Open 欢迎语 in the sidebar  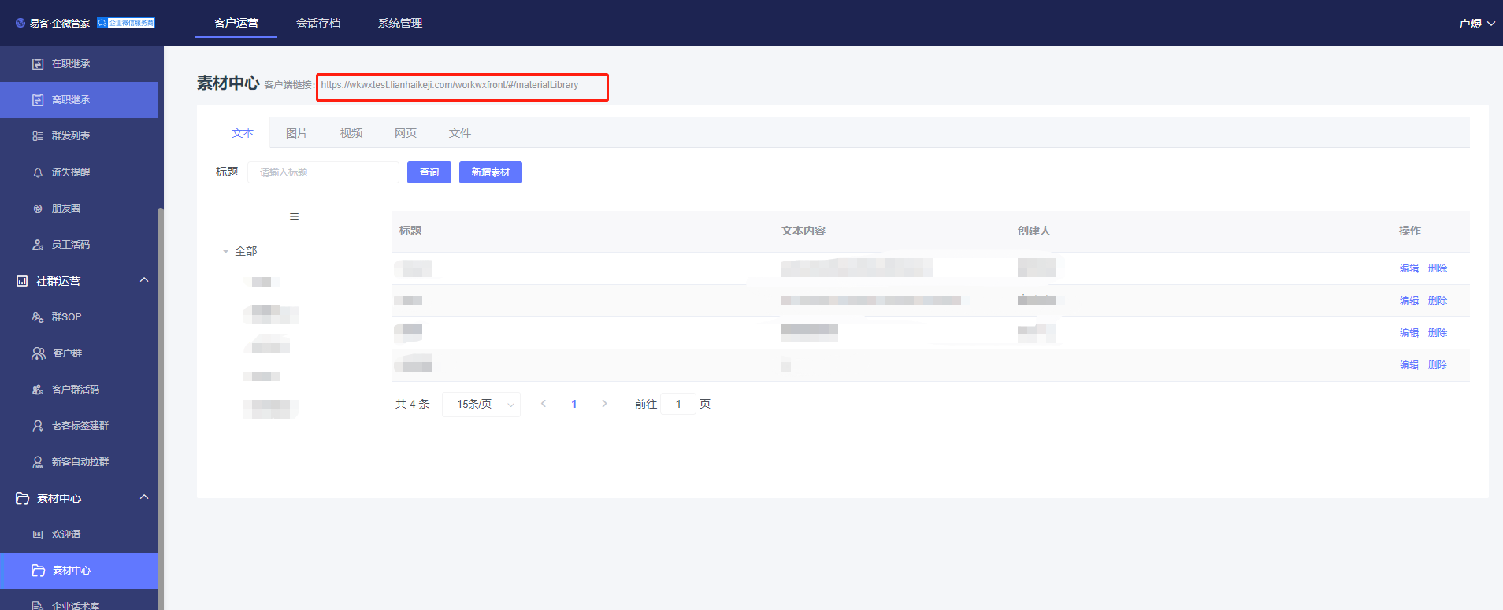[79, 534]
